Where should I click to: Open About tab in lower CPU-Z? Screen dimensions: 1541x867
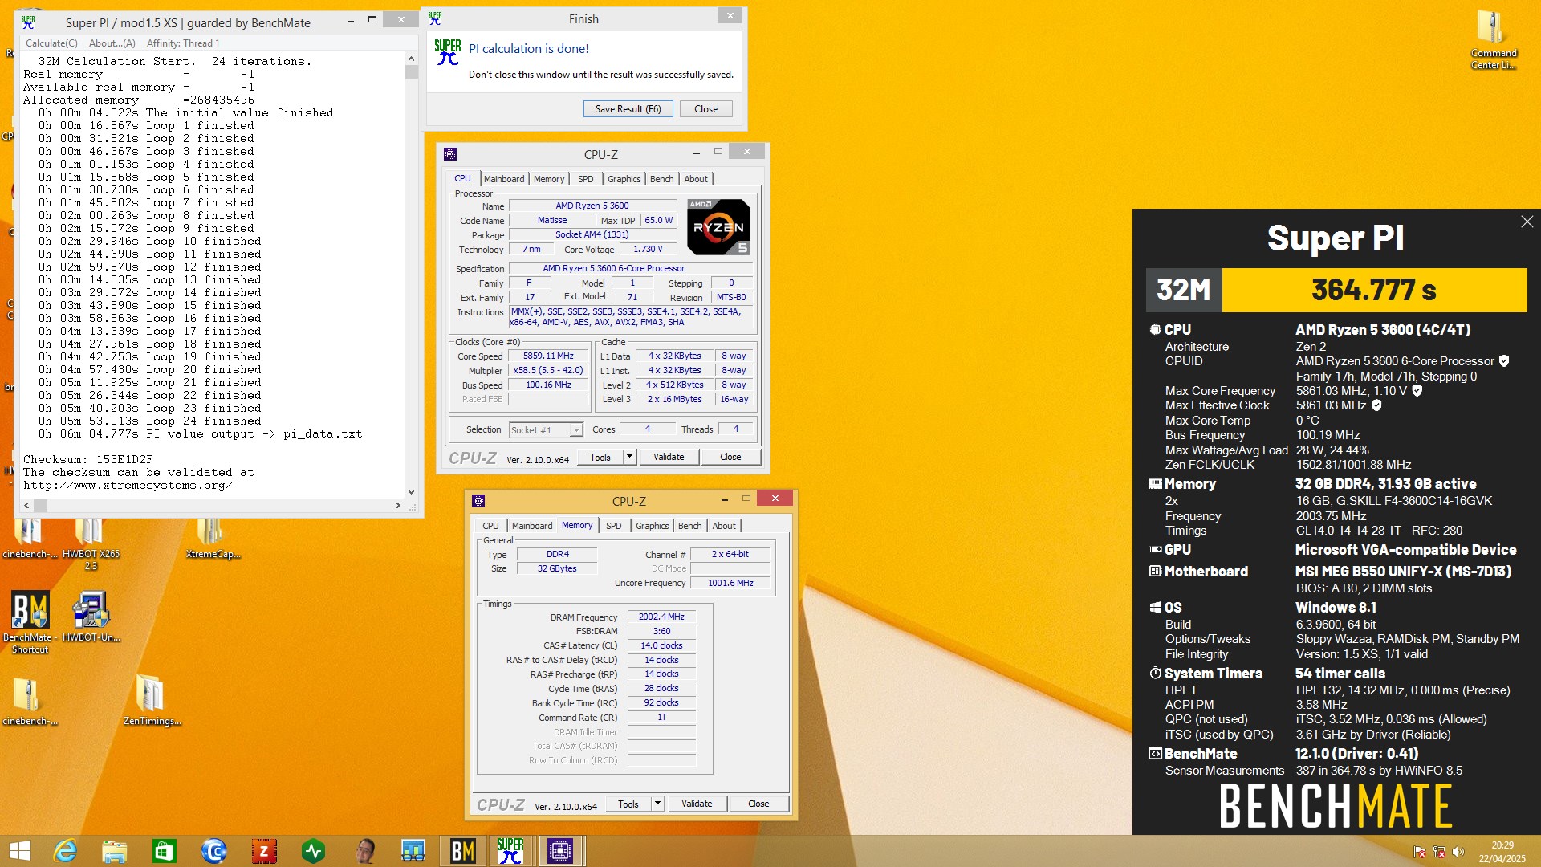pos(724,526)
